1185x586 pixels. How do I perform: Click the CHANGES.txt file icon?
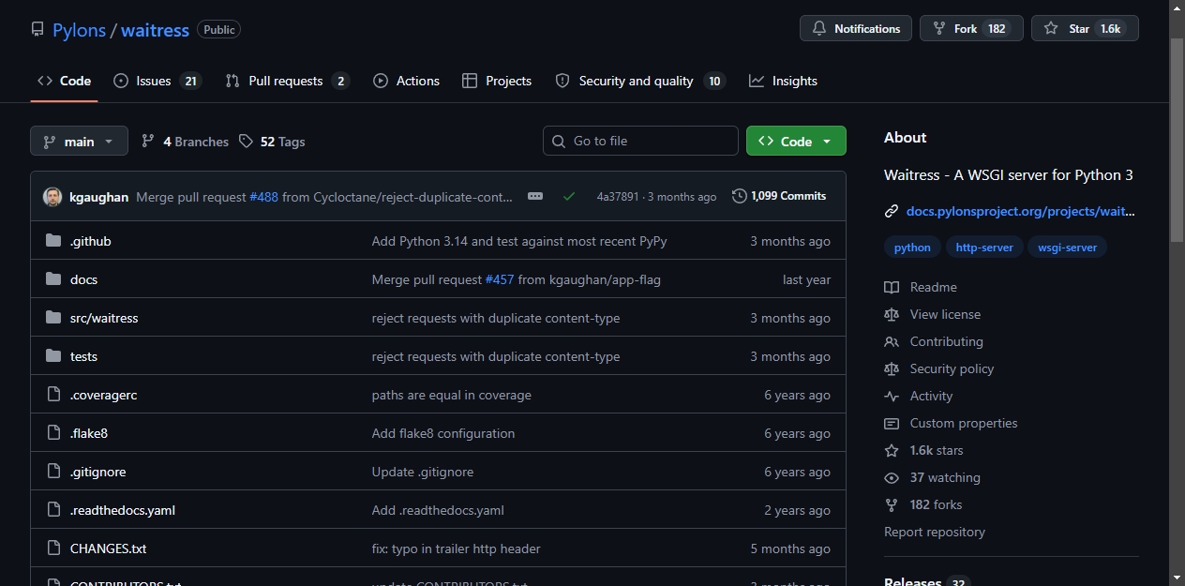[53, 548]
